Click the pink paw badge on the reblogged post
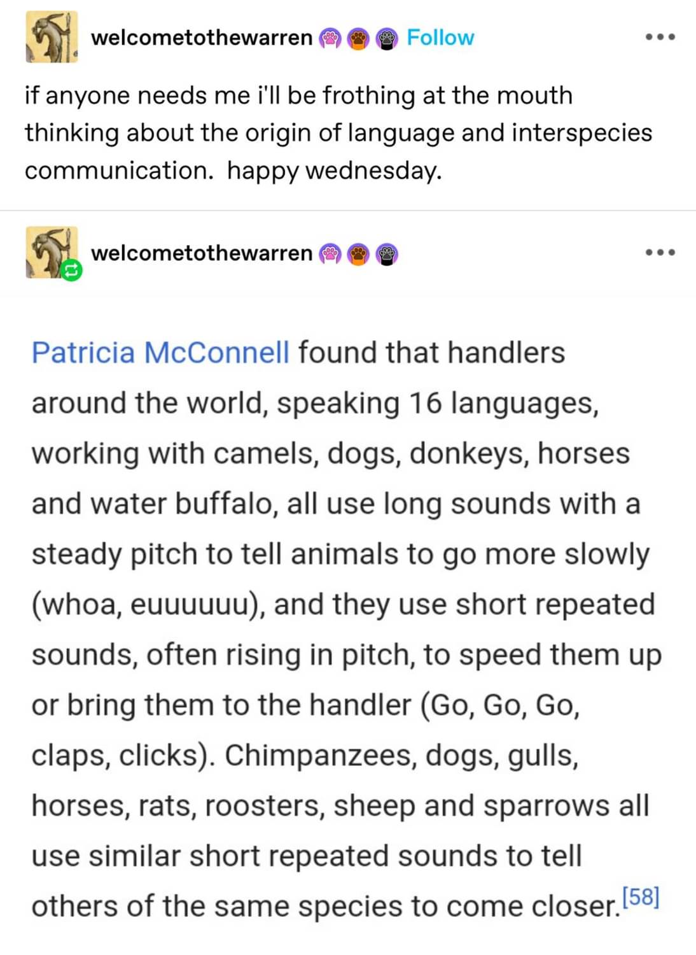The width and height of the screenshot is (696, 955). (x=330, y=254)
